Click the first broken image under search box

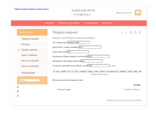(x=18, y=87)
